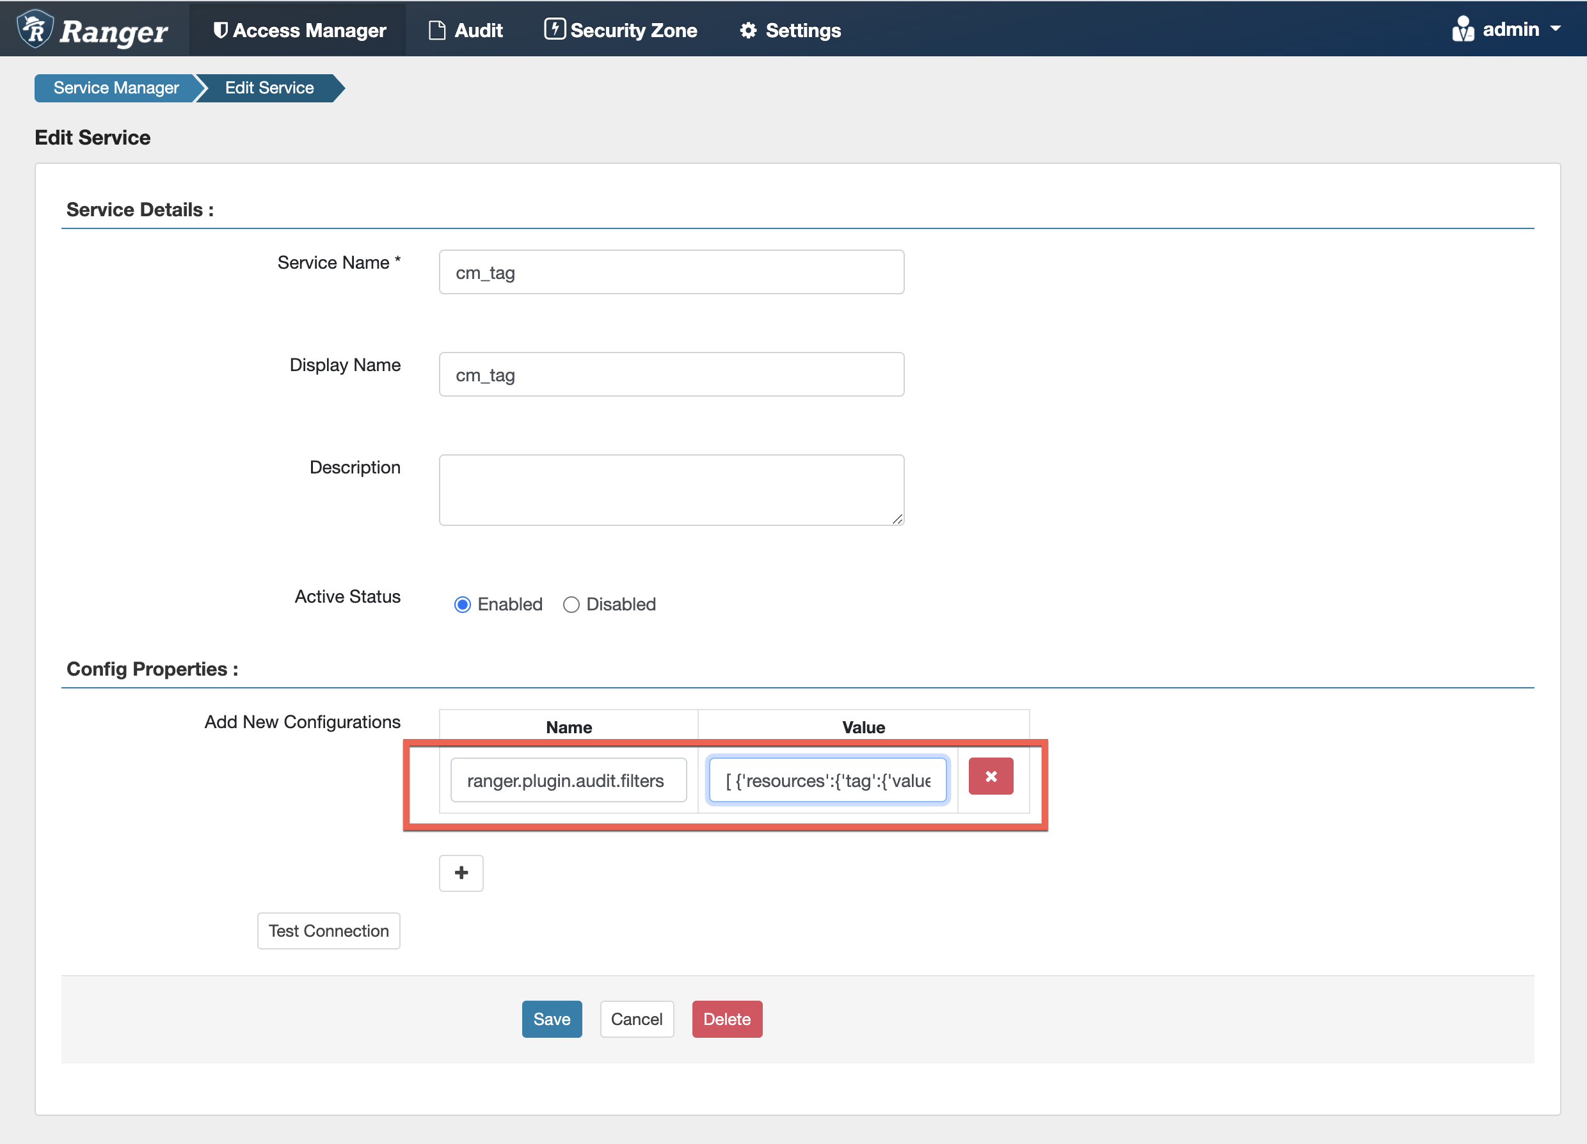Click into the Service Name field

pyautogui.click(x=671, y=272)
